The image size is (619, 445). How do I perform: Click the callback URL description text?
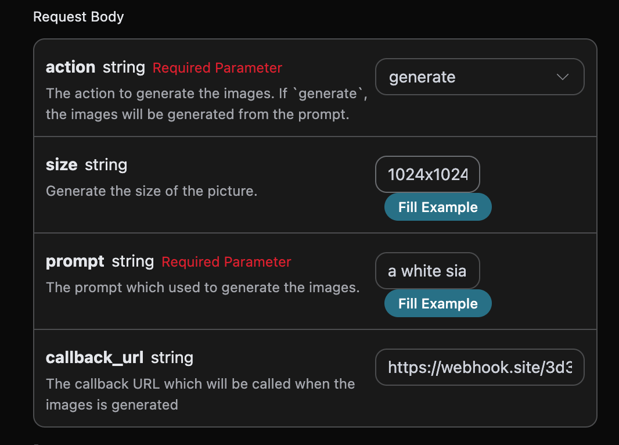click(x=200, y=394)
